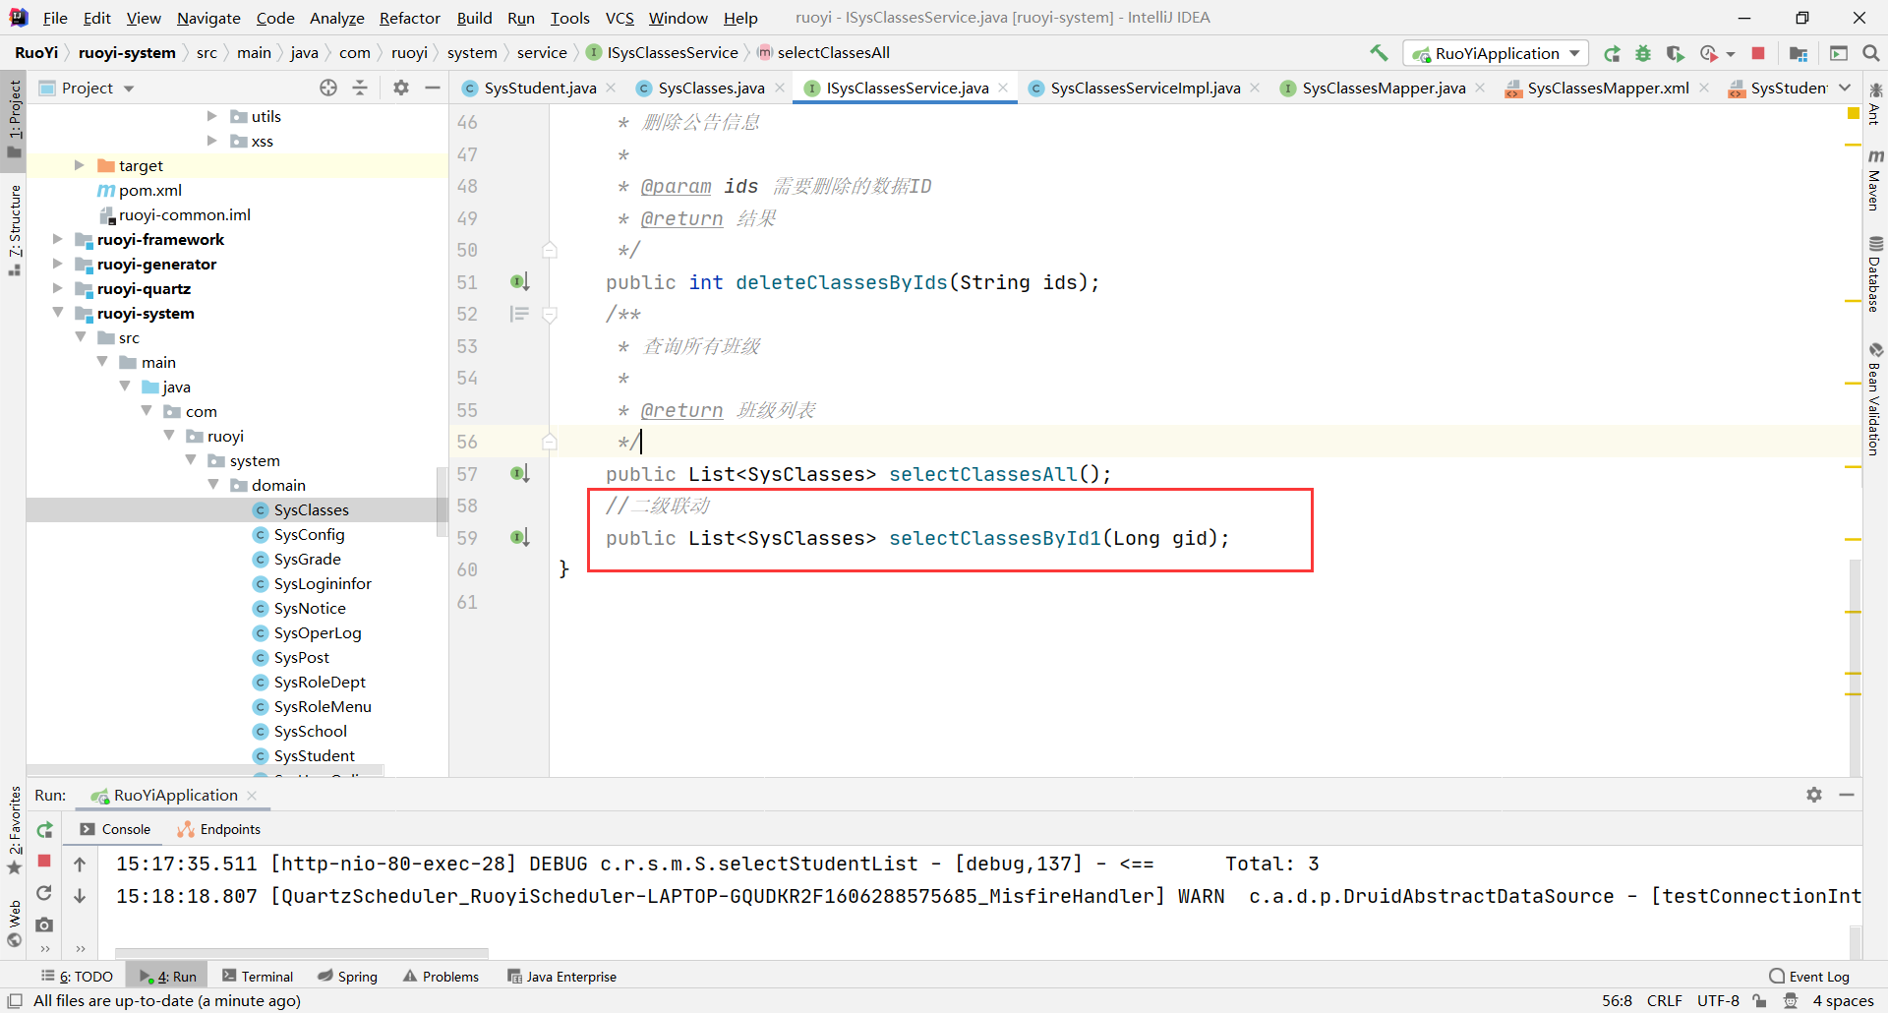Open the Project view dropdown
This screenshot has width=1888, height=1013.
coord(87,88)
